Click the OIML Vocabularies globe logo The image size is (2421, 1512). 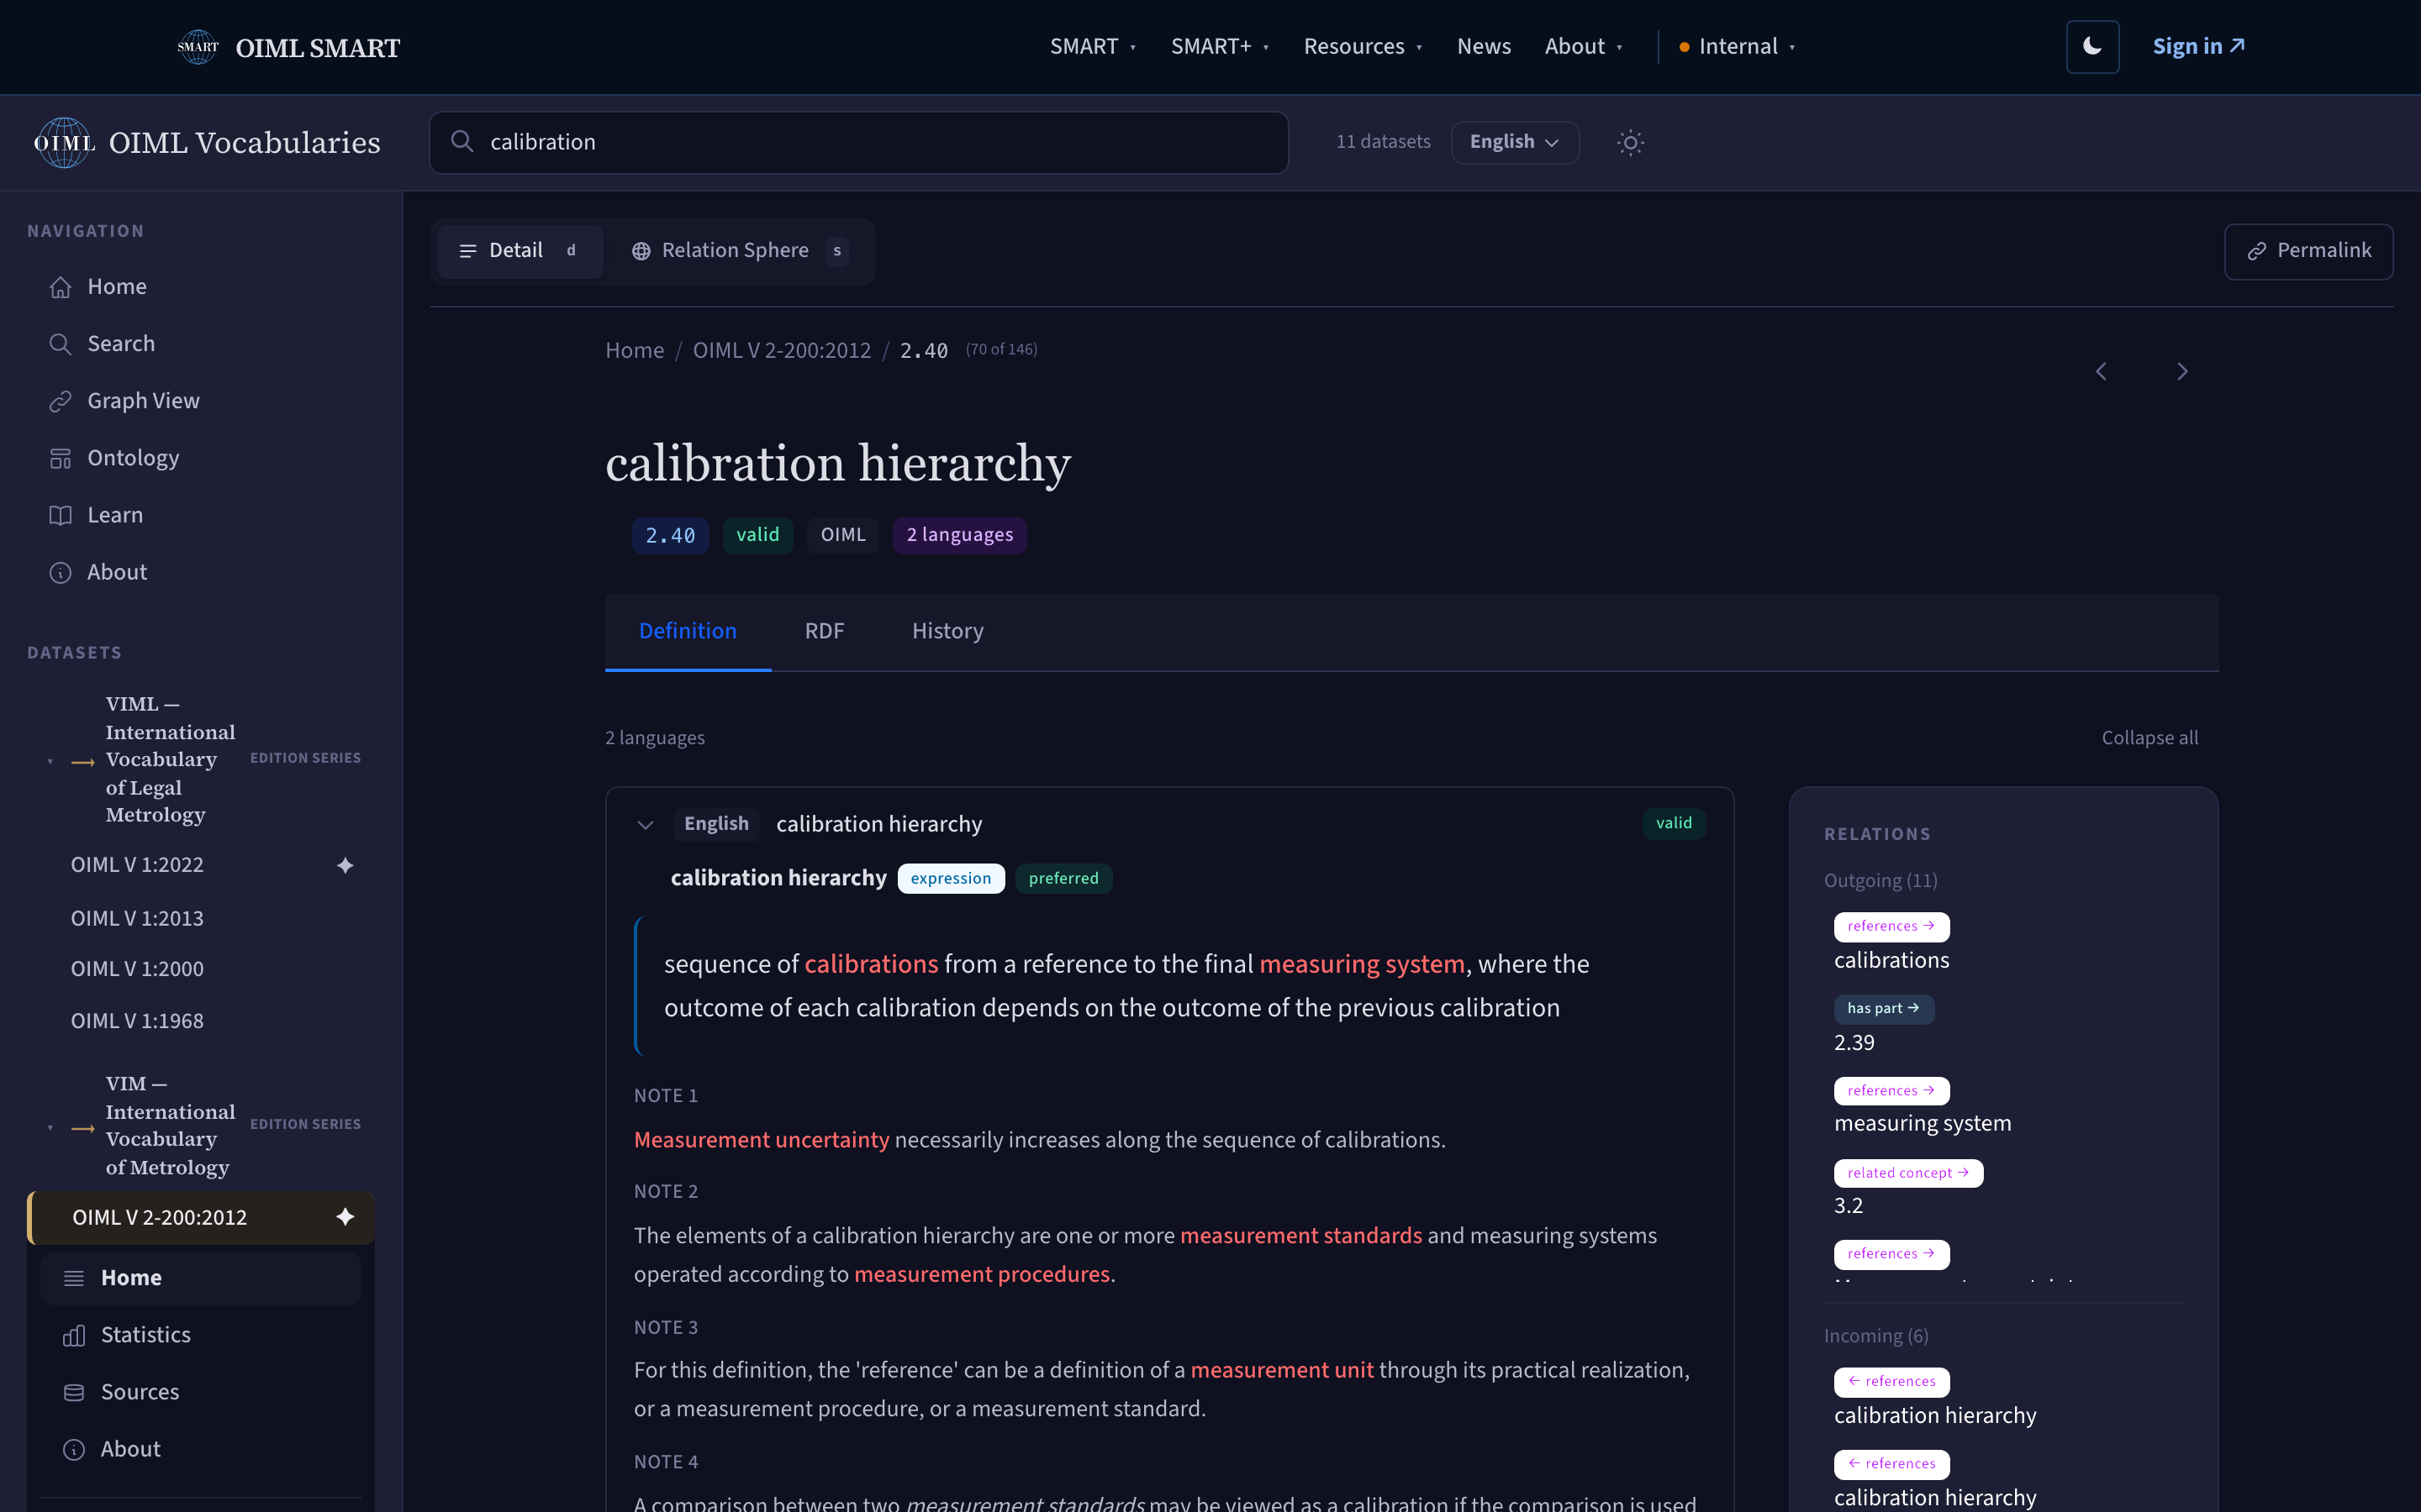(x=63, y=143)
